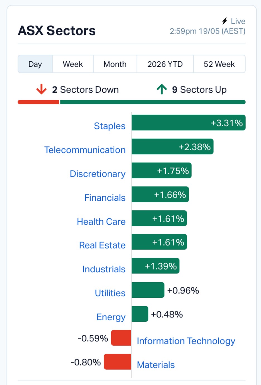Click the red down arrow icon
Image resolution: width=261 pixels, height=385 pixels.
point(41,89)
